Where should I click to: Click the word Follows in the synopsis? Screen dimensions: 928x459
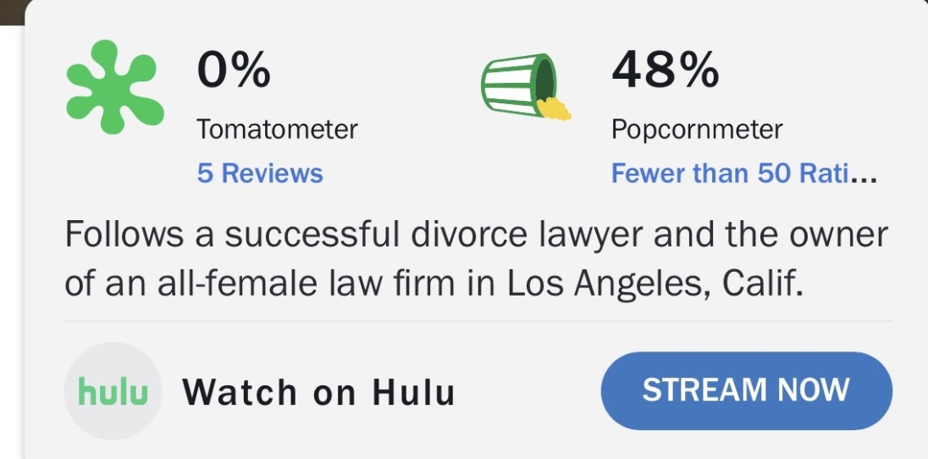click(x=125, y=235)
